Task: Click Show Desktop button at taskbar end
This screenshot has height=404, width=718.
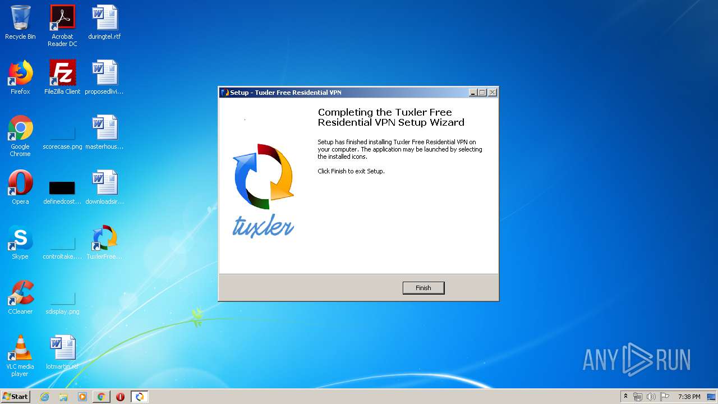Action: [712, 397]
